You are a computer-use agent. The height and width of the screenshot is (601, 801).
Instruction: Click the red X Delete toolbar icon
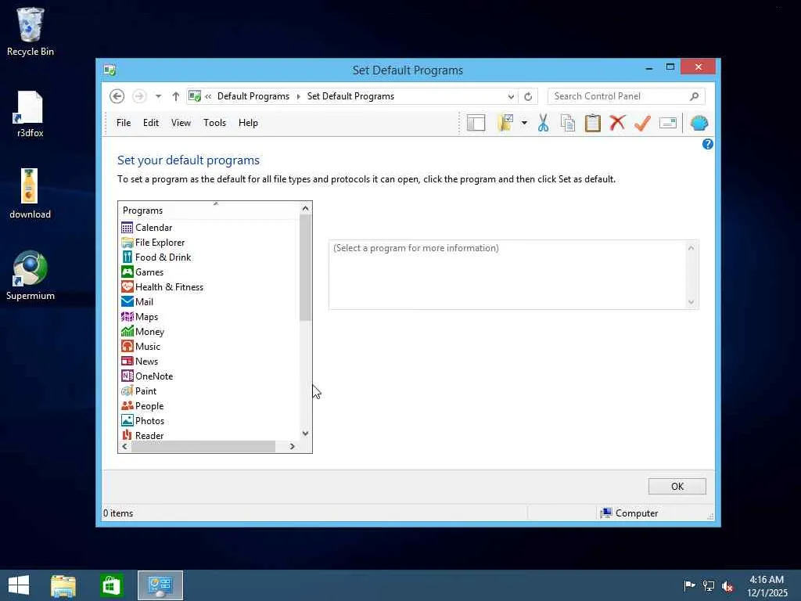point(618,123)
